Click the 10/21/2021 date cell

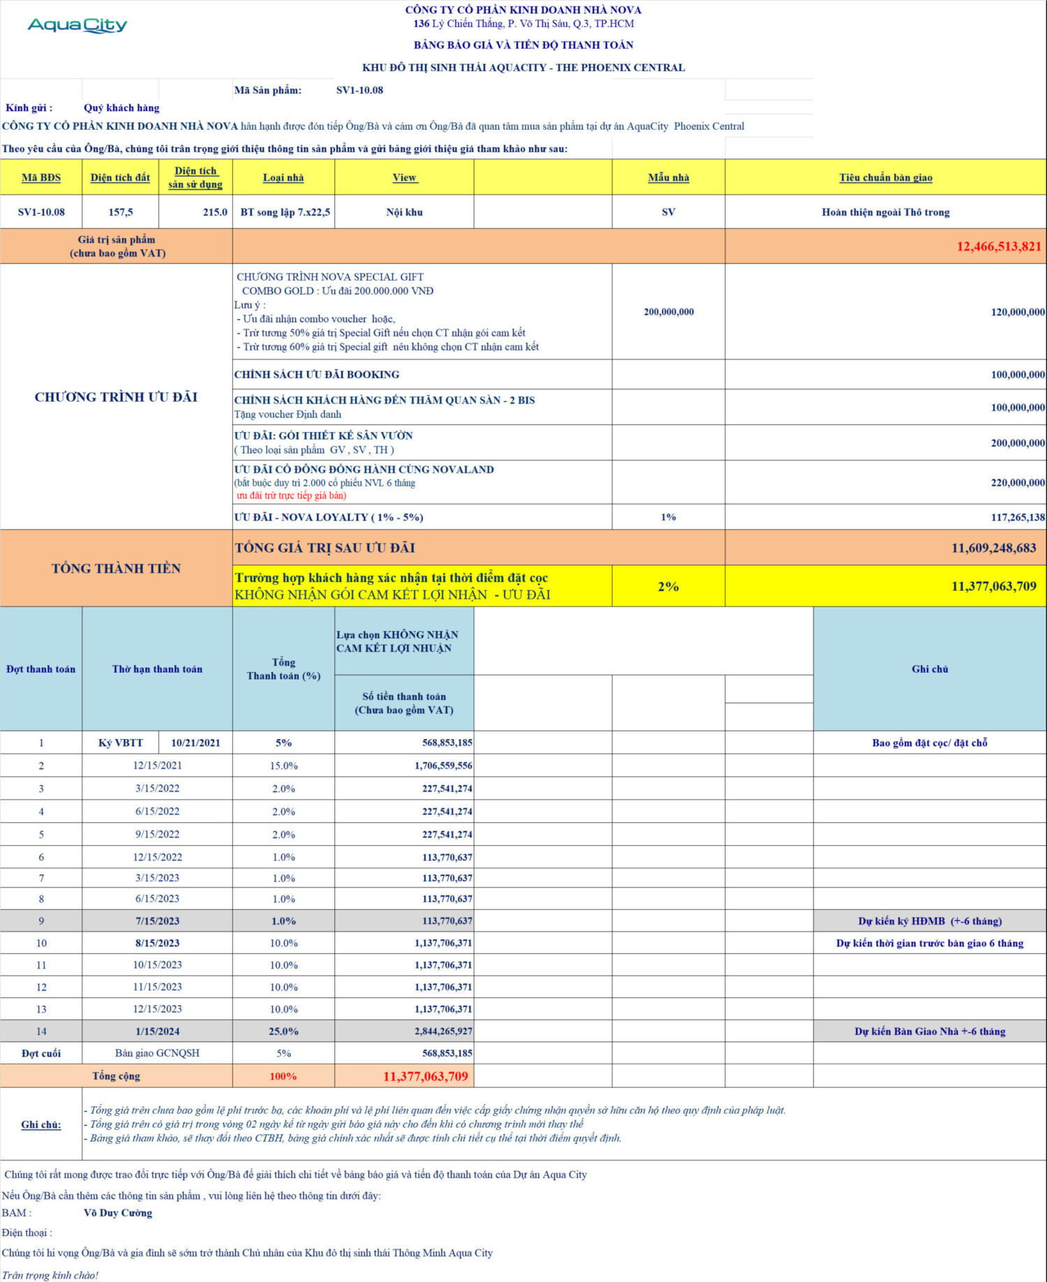pos(195,743)
